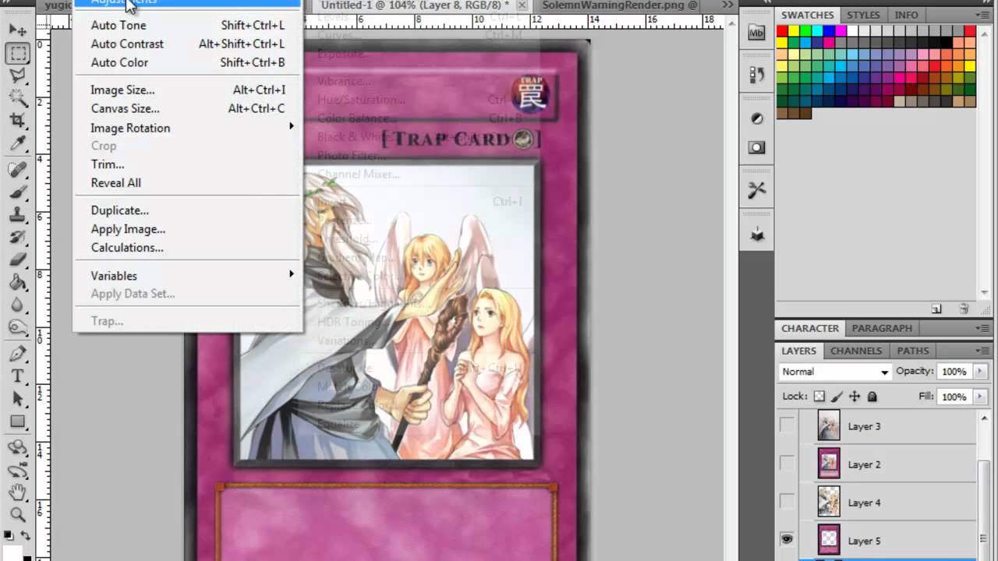
Task: Select the Rectangle shape tool
Action: coord(18,422)
